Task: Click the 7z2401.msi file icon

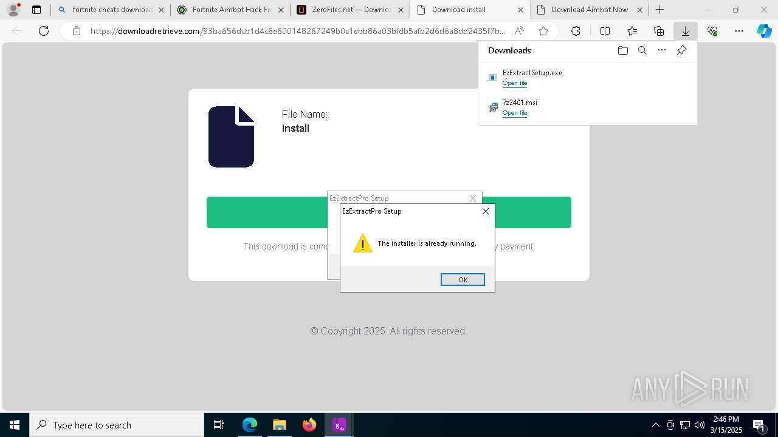Action: pyautogui.click(x=493, y=107)
